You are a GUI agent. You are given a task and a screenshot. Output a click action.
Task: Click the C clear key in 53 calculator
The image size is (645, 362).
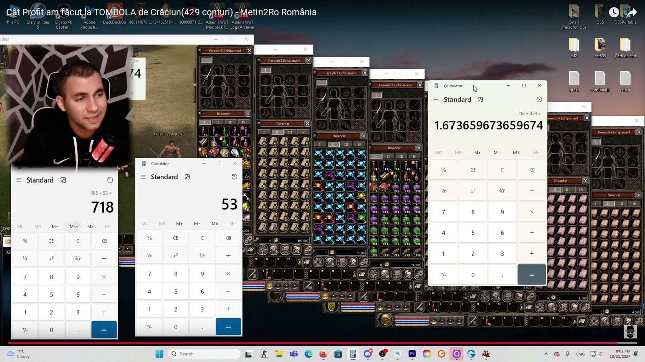202,238
